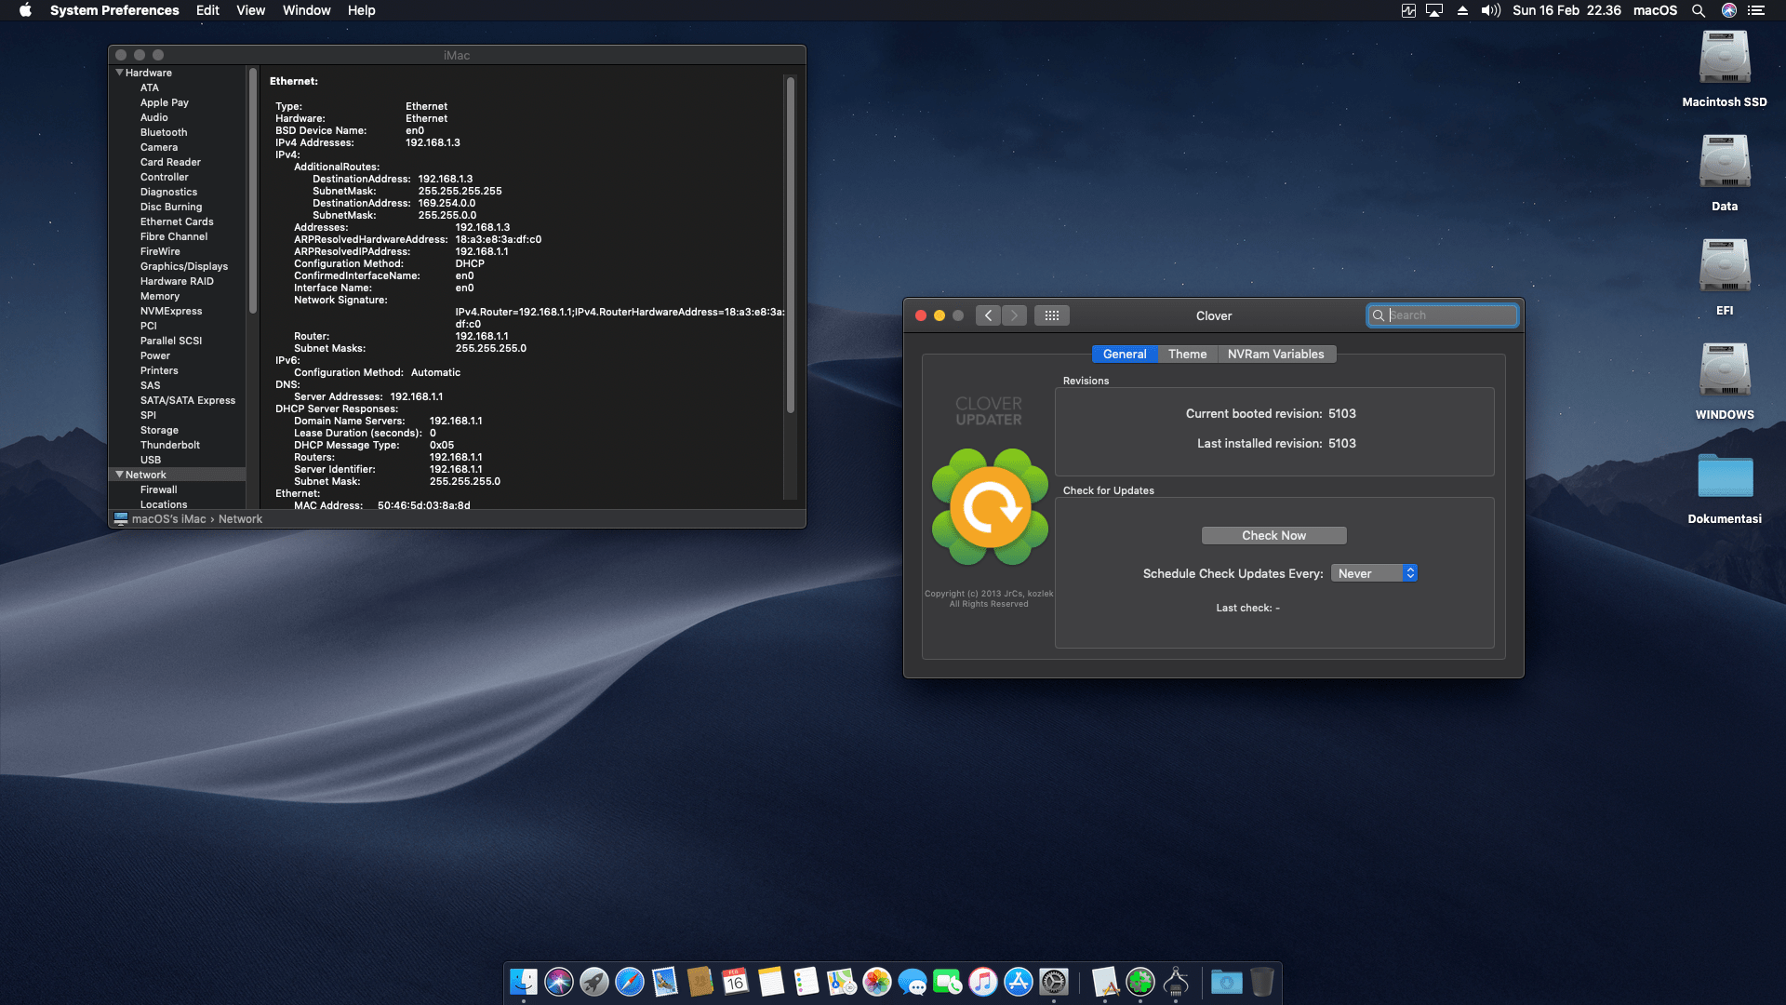
Task: Select Firewall under Network
Action: click(158, 489)
